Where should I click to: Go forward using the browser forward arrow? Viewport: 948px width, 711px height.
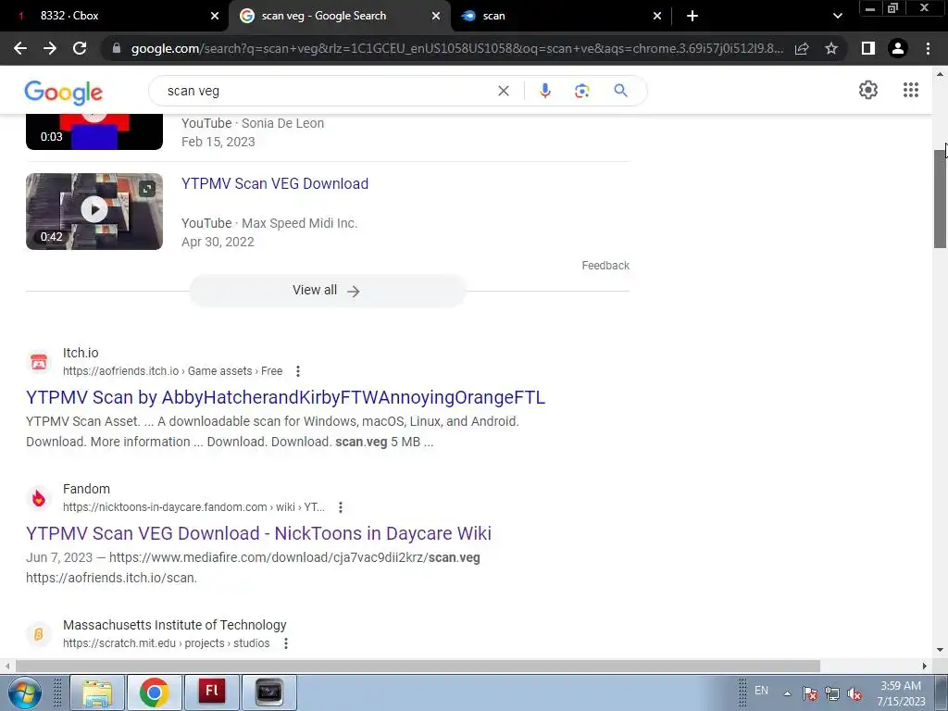pos(50,48)
